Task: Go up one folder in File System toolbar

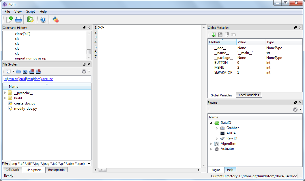Action: (25, 71)
